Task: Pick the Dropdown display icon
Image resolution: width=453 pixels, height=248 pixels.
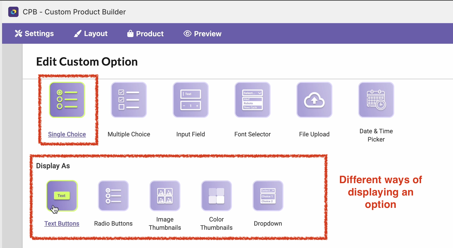Action: 268,196
